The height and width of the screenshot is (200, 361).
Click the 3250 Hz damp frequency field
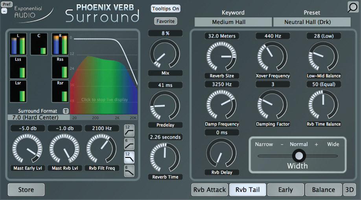(222, 84)
